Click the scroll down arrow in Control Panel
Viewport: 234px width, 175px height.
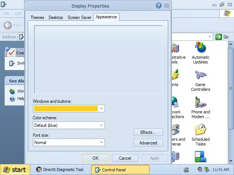pyautogui.click(x=231, y=161)
